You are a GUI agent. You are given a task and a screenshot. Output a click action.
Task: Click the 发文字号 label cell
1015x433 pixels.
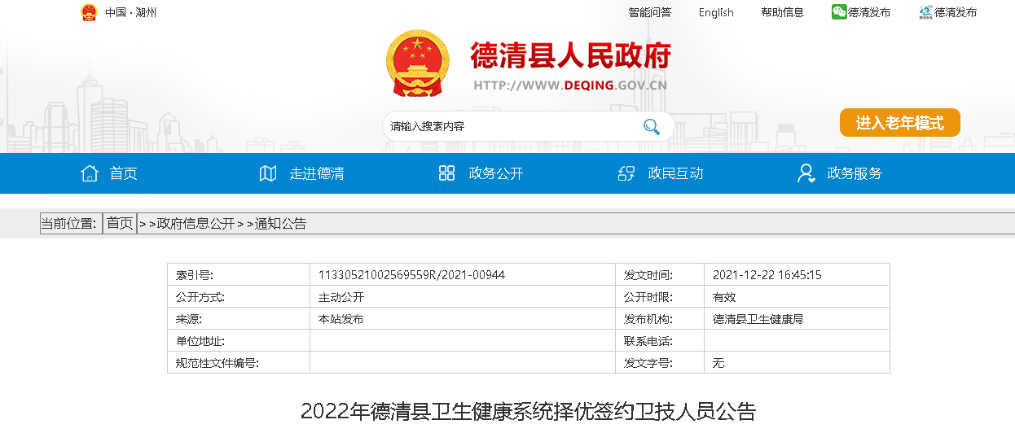tap(660, 363)
